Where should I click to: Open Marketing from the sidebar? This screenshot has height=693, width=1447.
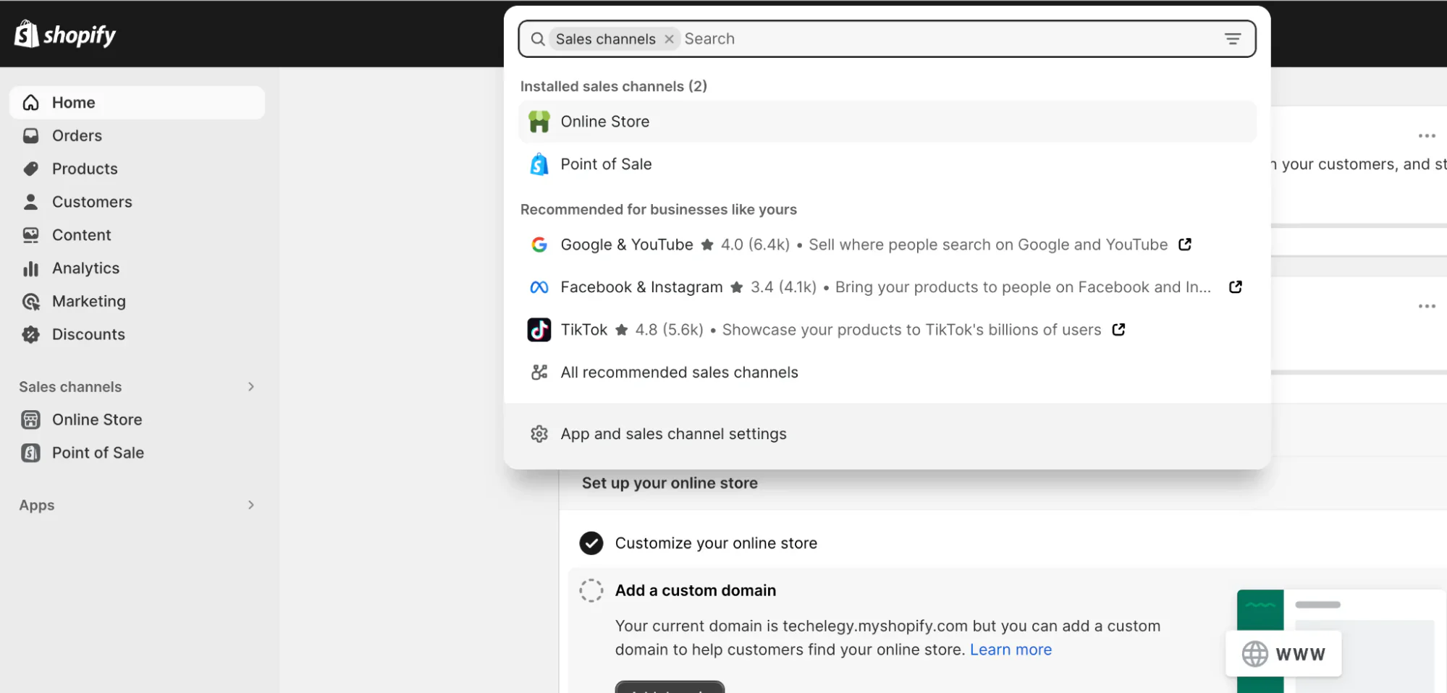tap(88, 301)
